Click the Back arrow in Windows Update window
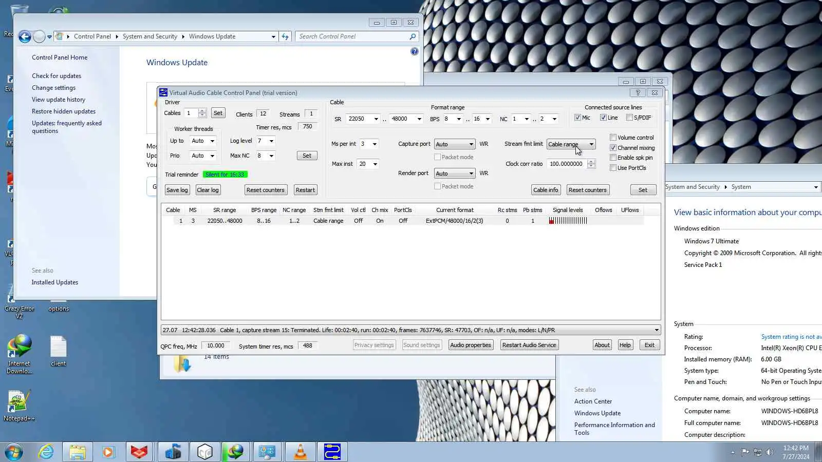 (24, 36)
